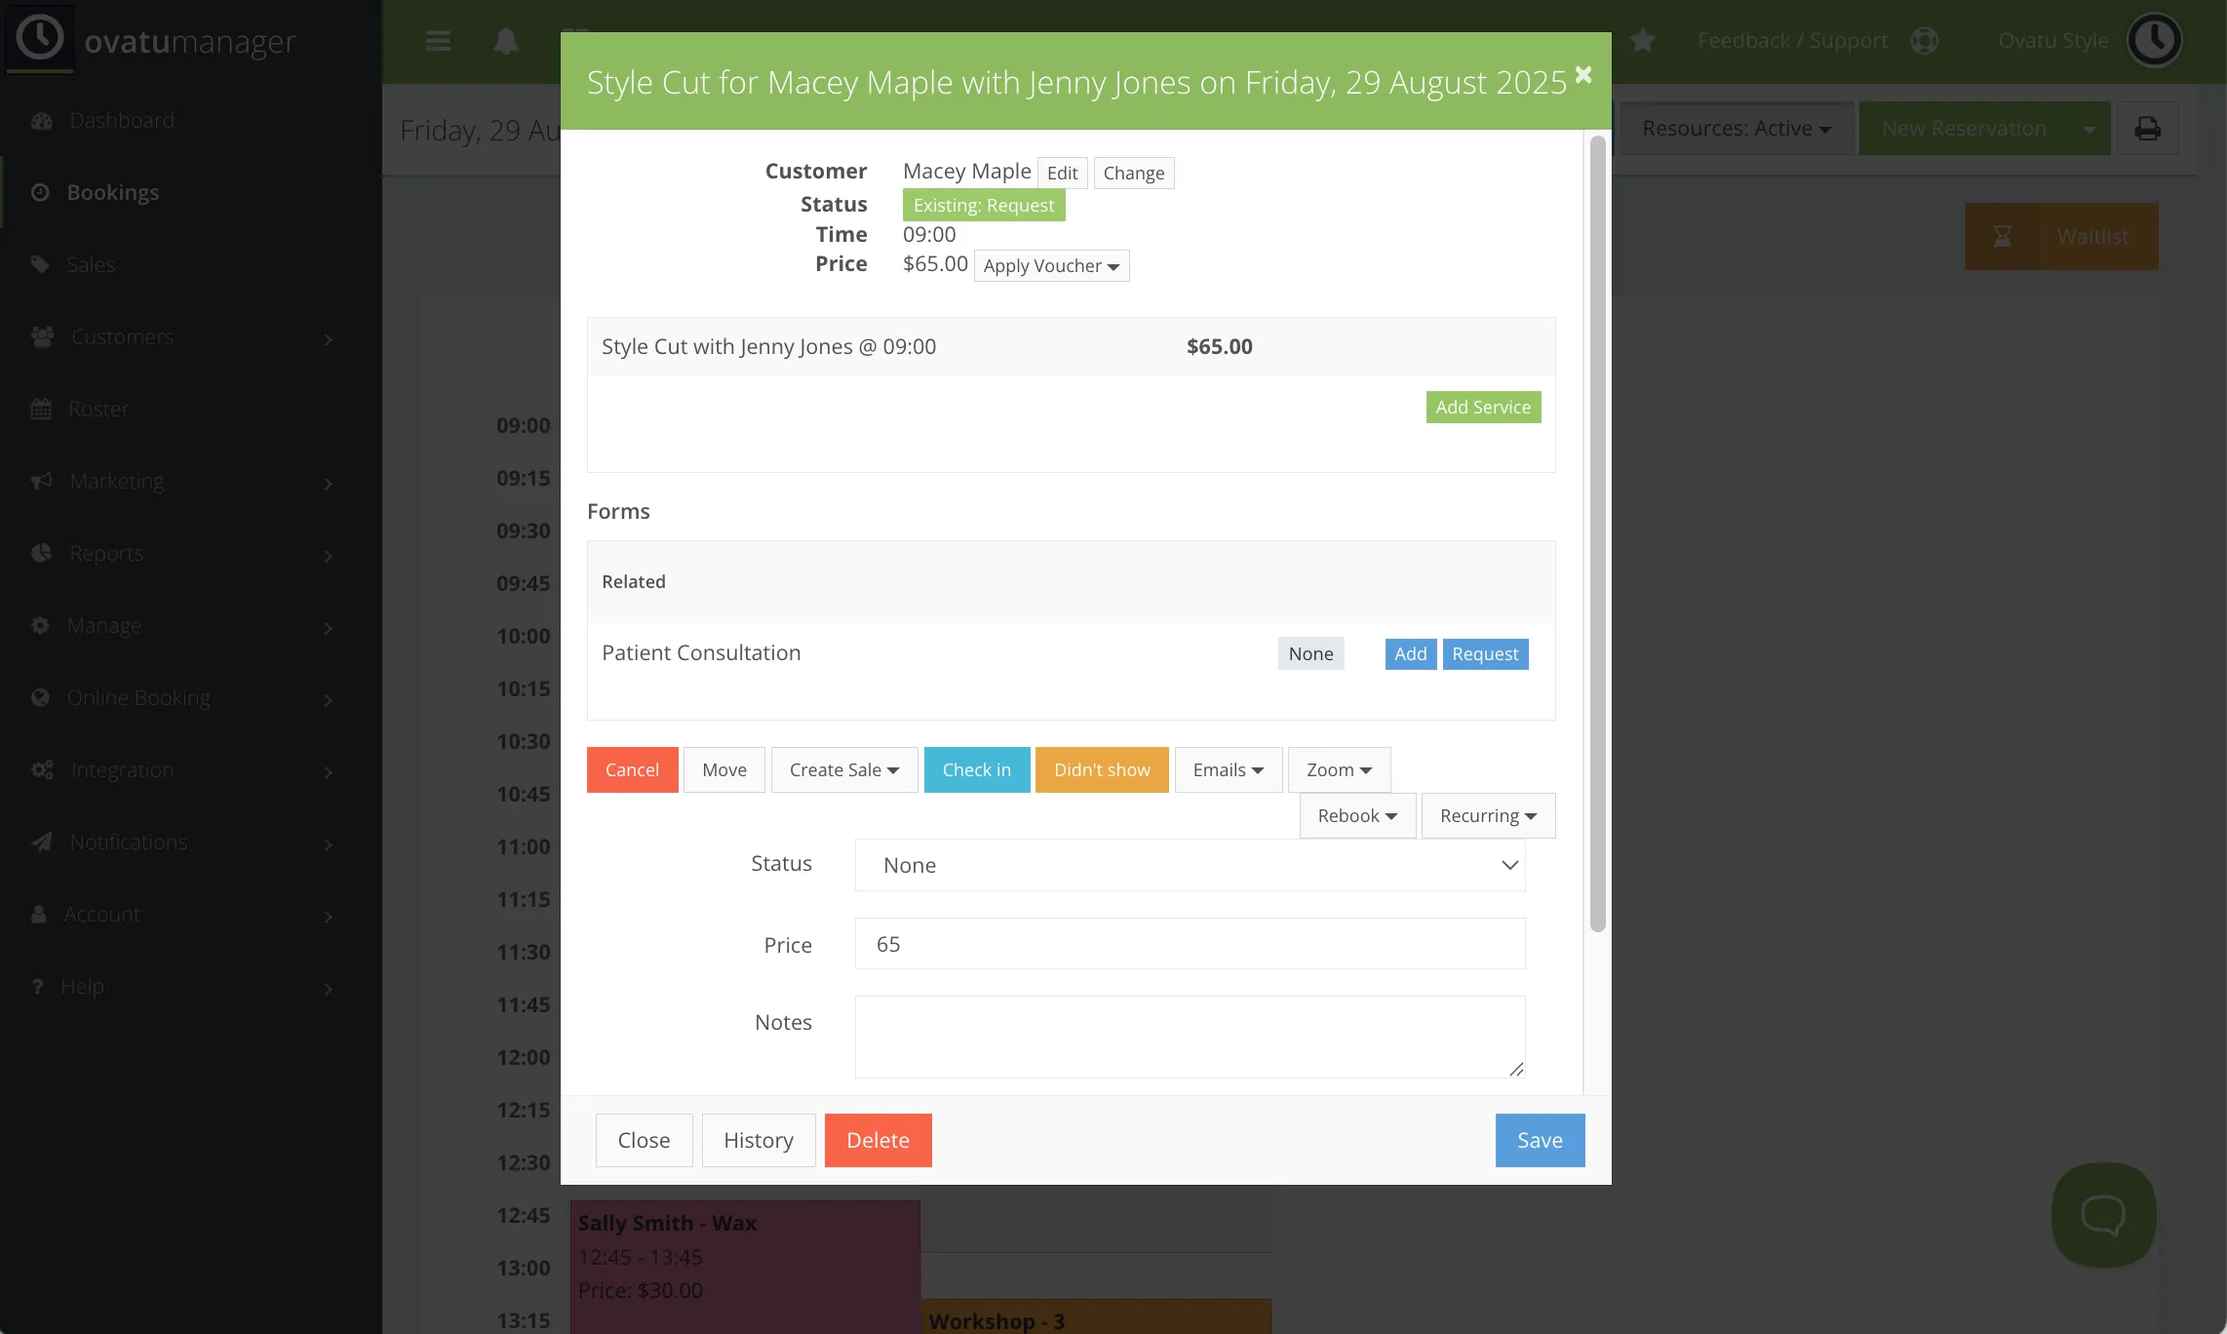Open the Apply Voucher dropdown

[1051, 266]
